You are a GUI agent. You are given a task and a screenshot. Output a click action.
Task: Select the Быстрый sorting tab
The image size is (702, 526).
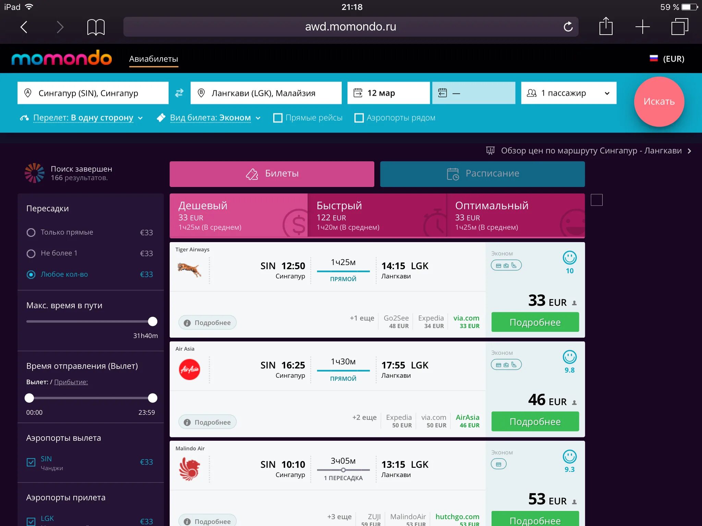(377, 215)
